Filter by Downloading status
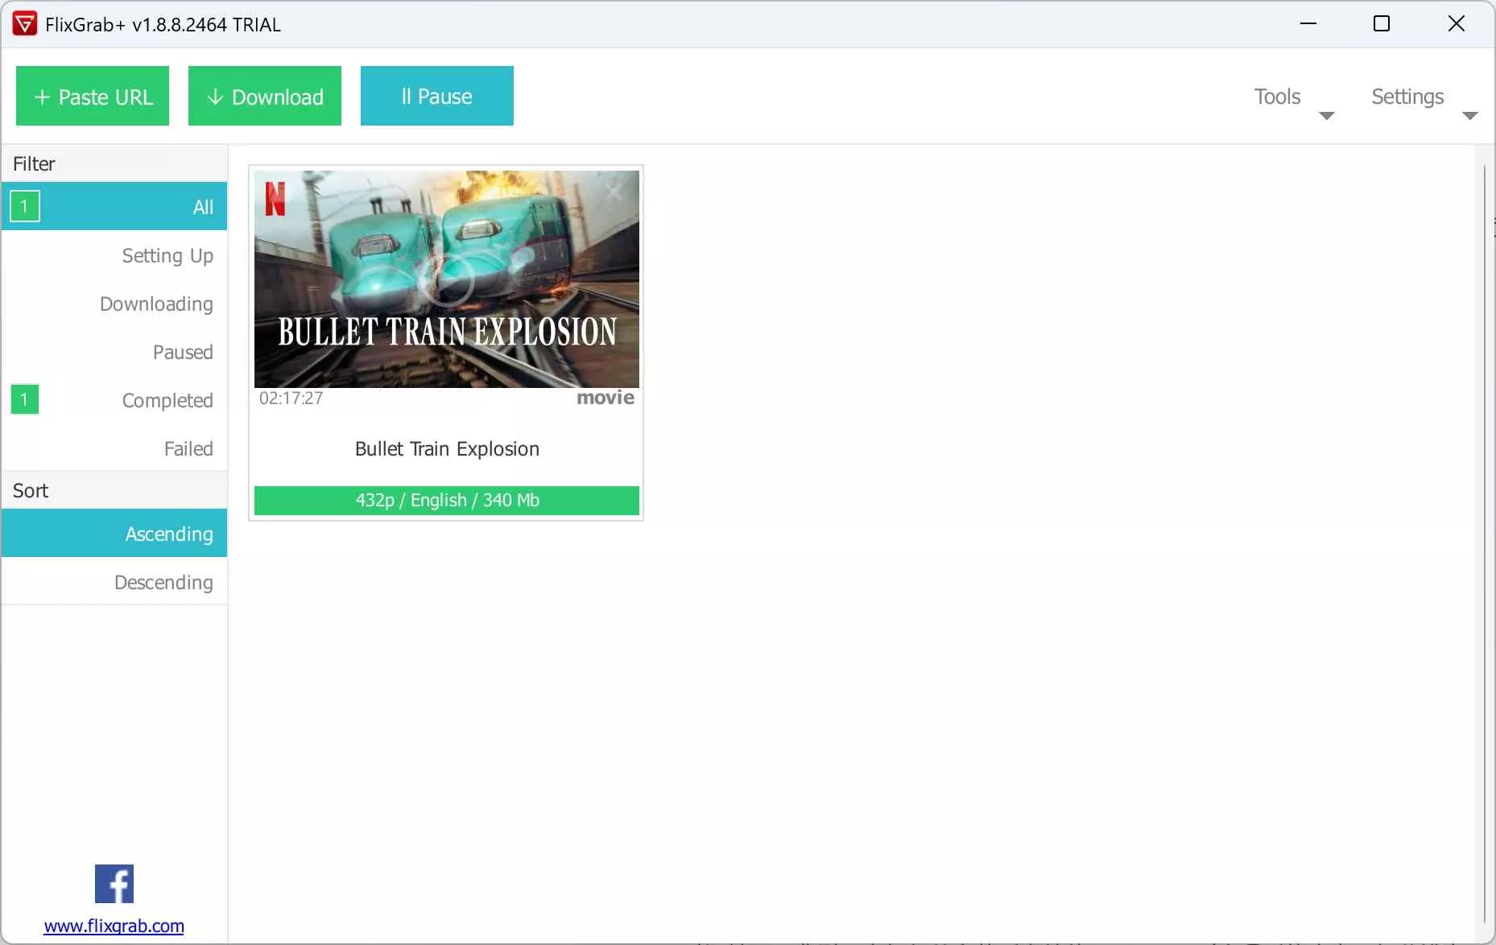This screenshot has width=1496, height=945. 114,303
